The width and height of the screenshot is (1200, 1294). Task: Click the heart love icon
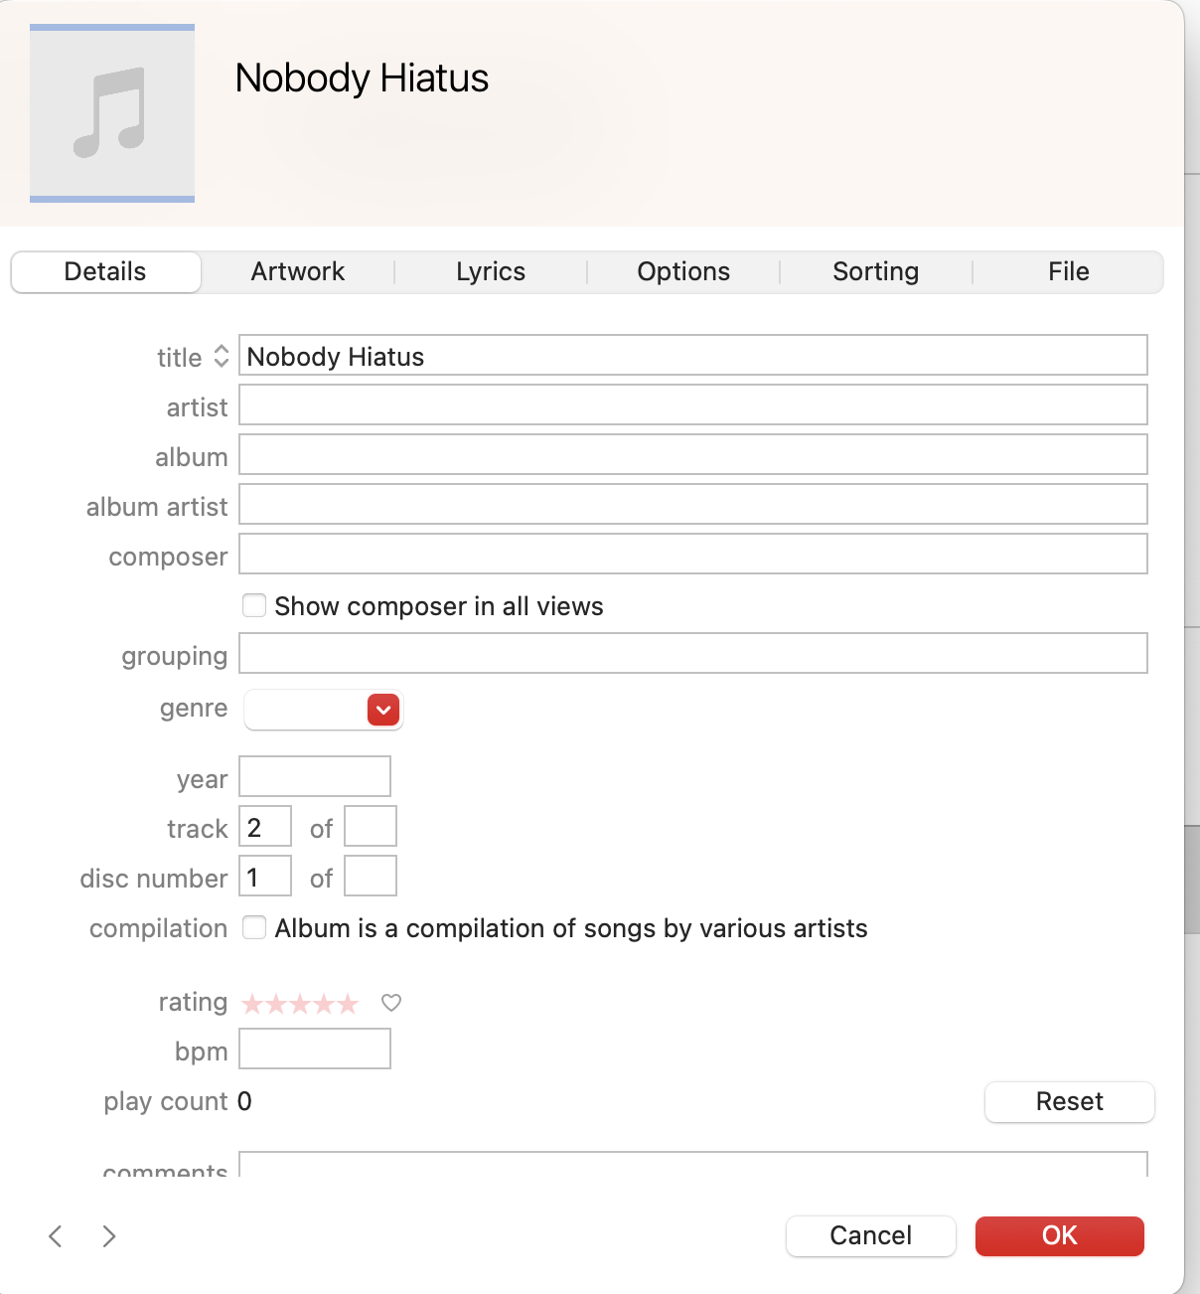391,1003
